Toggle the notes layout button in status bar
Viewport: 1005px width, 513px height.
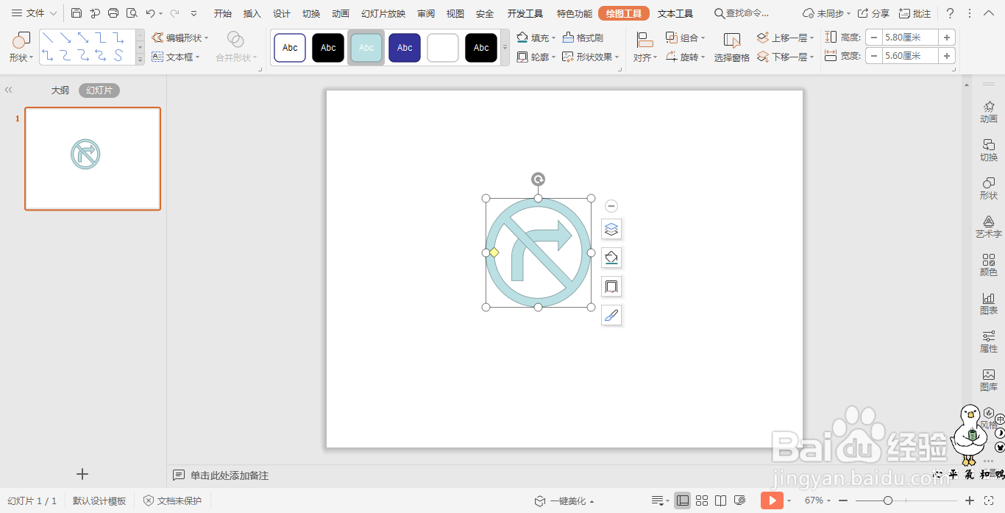659,500
